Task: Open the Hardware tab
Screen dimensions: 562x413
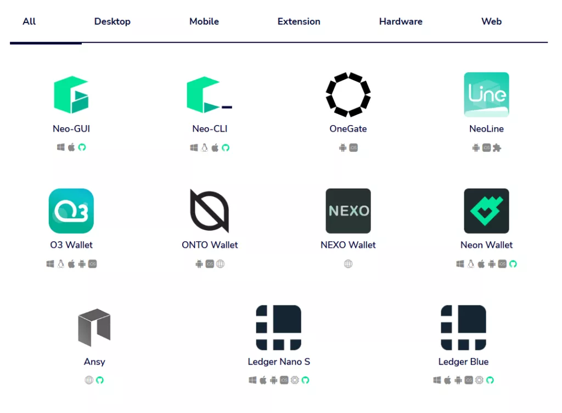Action: (x=401, y=21)
